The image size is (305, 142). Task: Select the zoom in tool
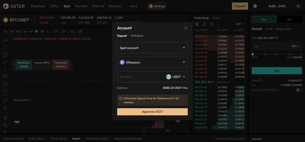tap(5, 108)
